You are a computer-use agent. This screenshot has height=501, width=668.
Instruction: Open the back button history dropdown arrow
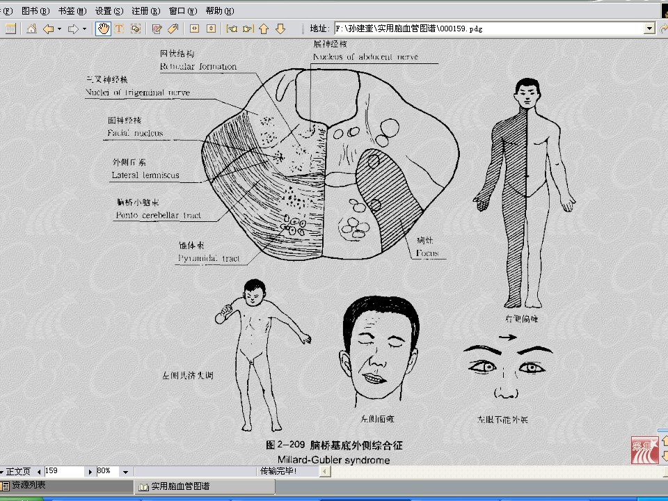pyautogui.click(x=59, y=29)
